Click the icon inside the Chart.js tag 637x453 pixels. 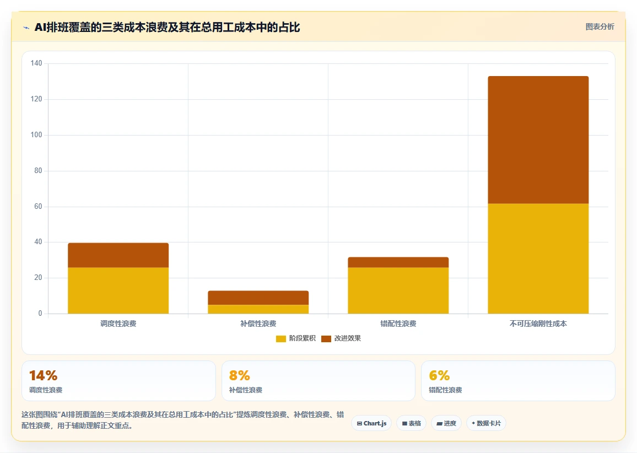359,423
